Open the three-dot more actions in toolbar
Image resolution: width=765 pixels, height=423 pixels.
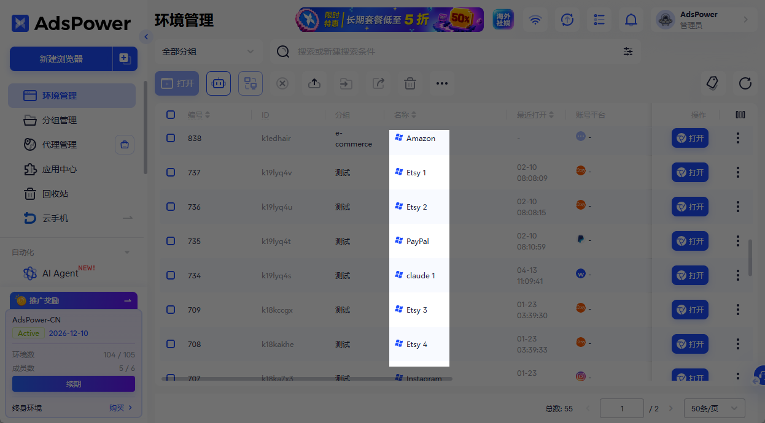(442, 83)
